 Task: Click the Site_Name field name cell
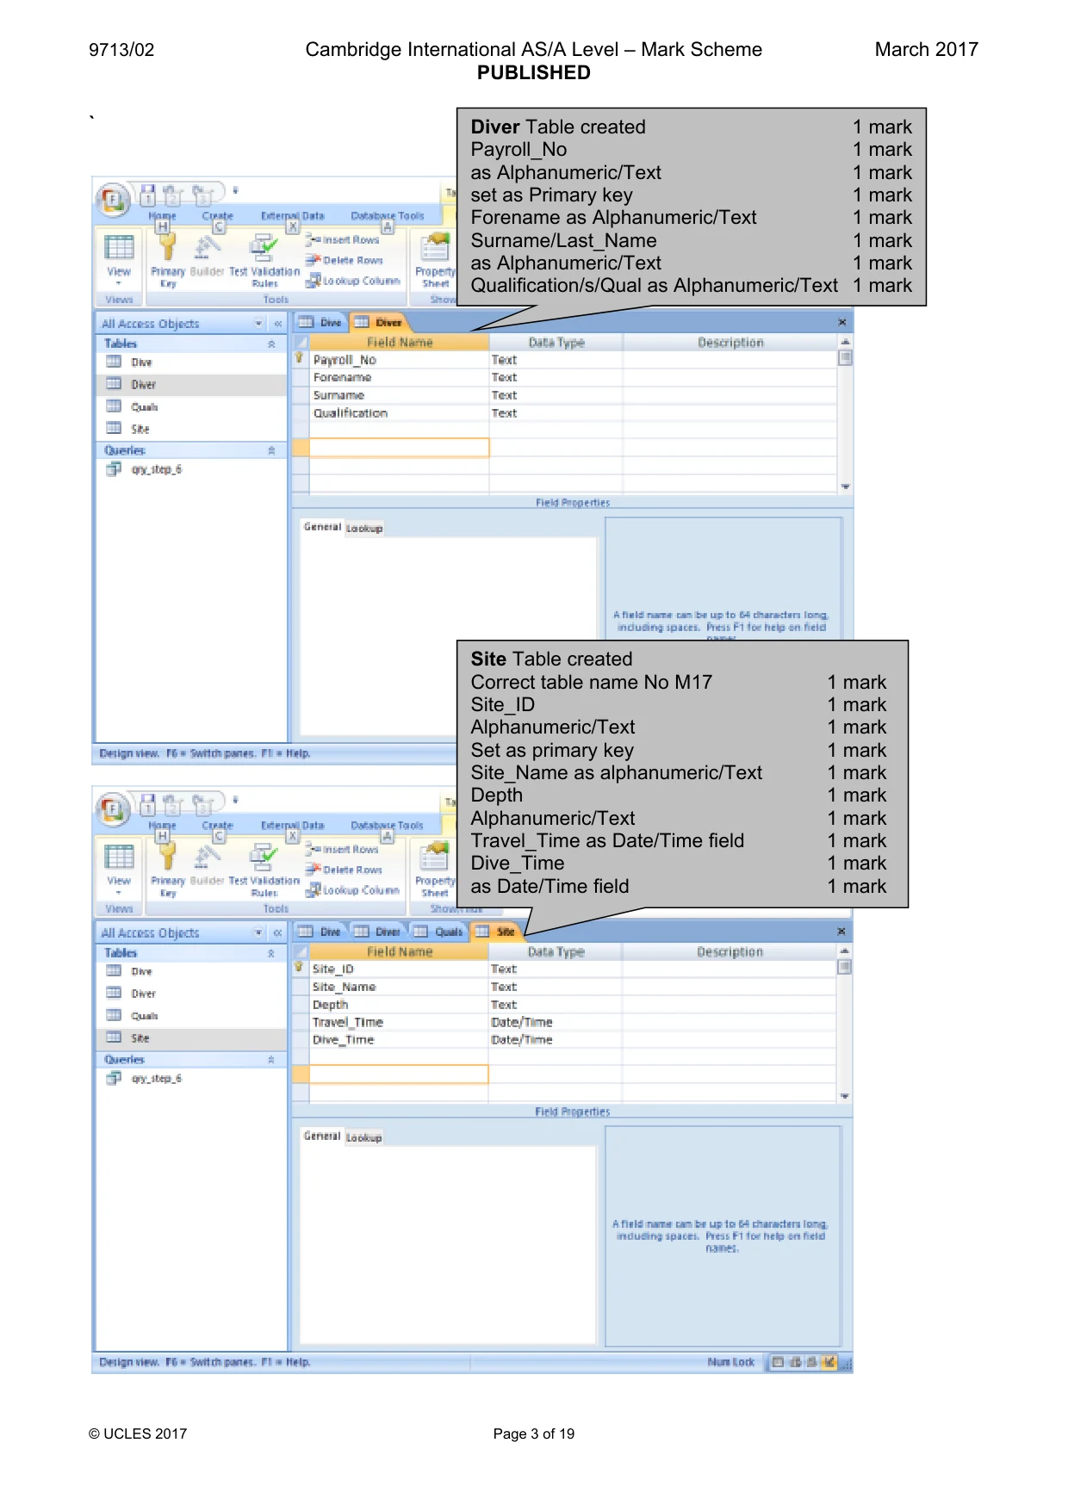point(399,987)
